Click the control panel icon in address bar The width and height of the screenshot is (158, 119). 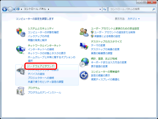click(18, 9)
